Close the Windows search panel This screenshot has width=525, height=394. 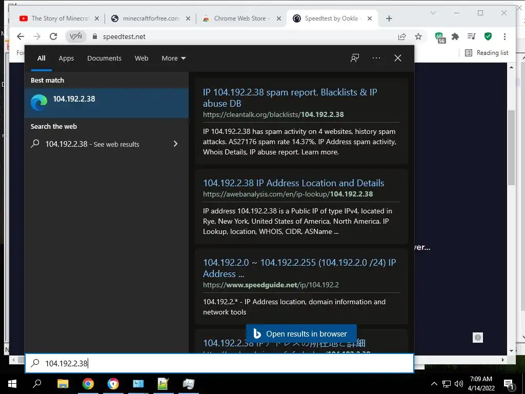[x=398, y=58]
